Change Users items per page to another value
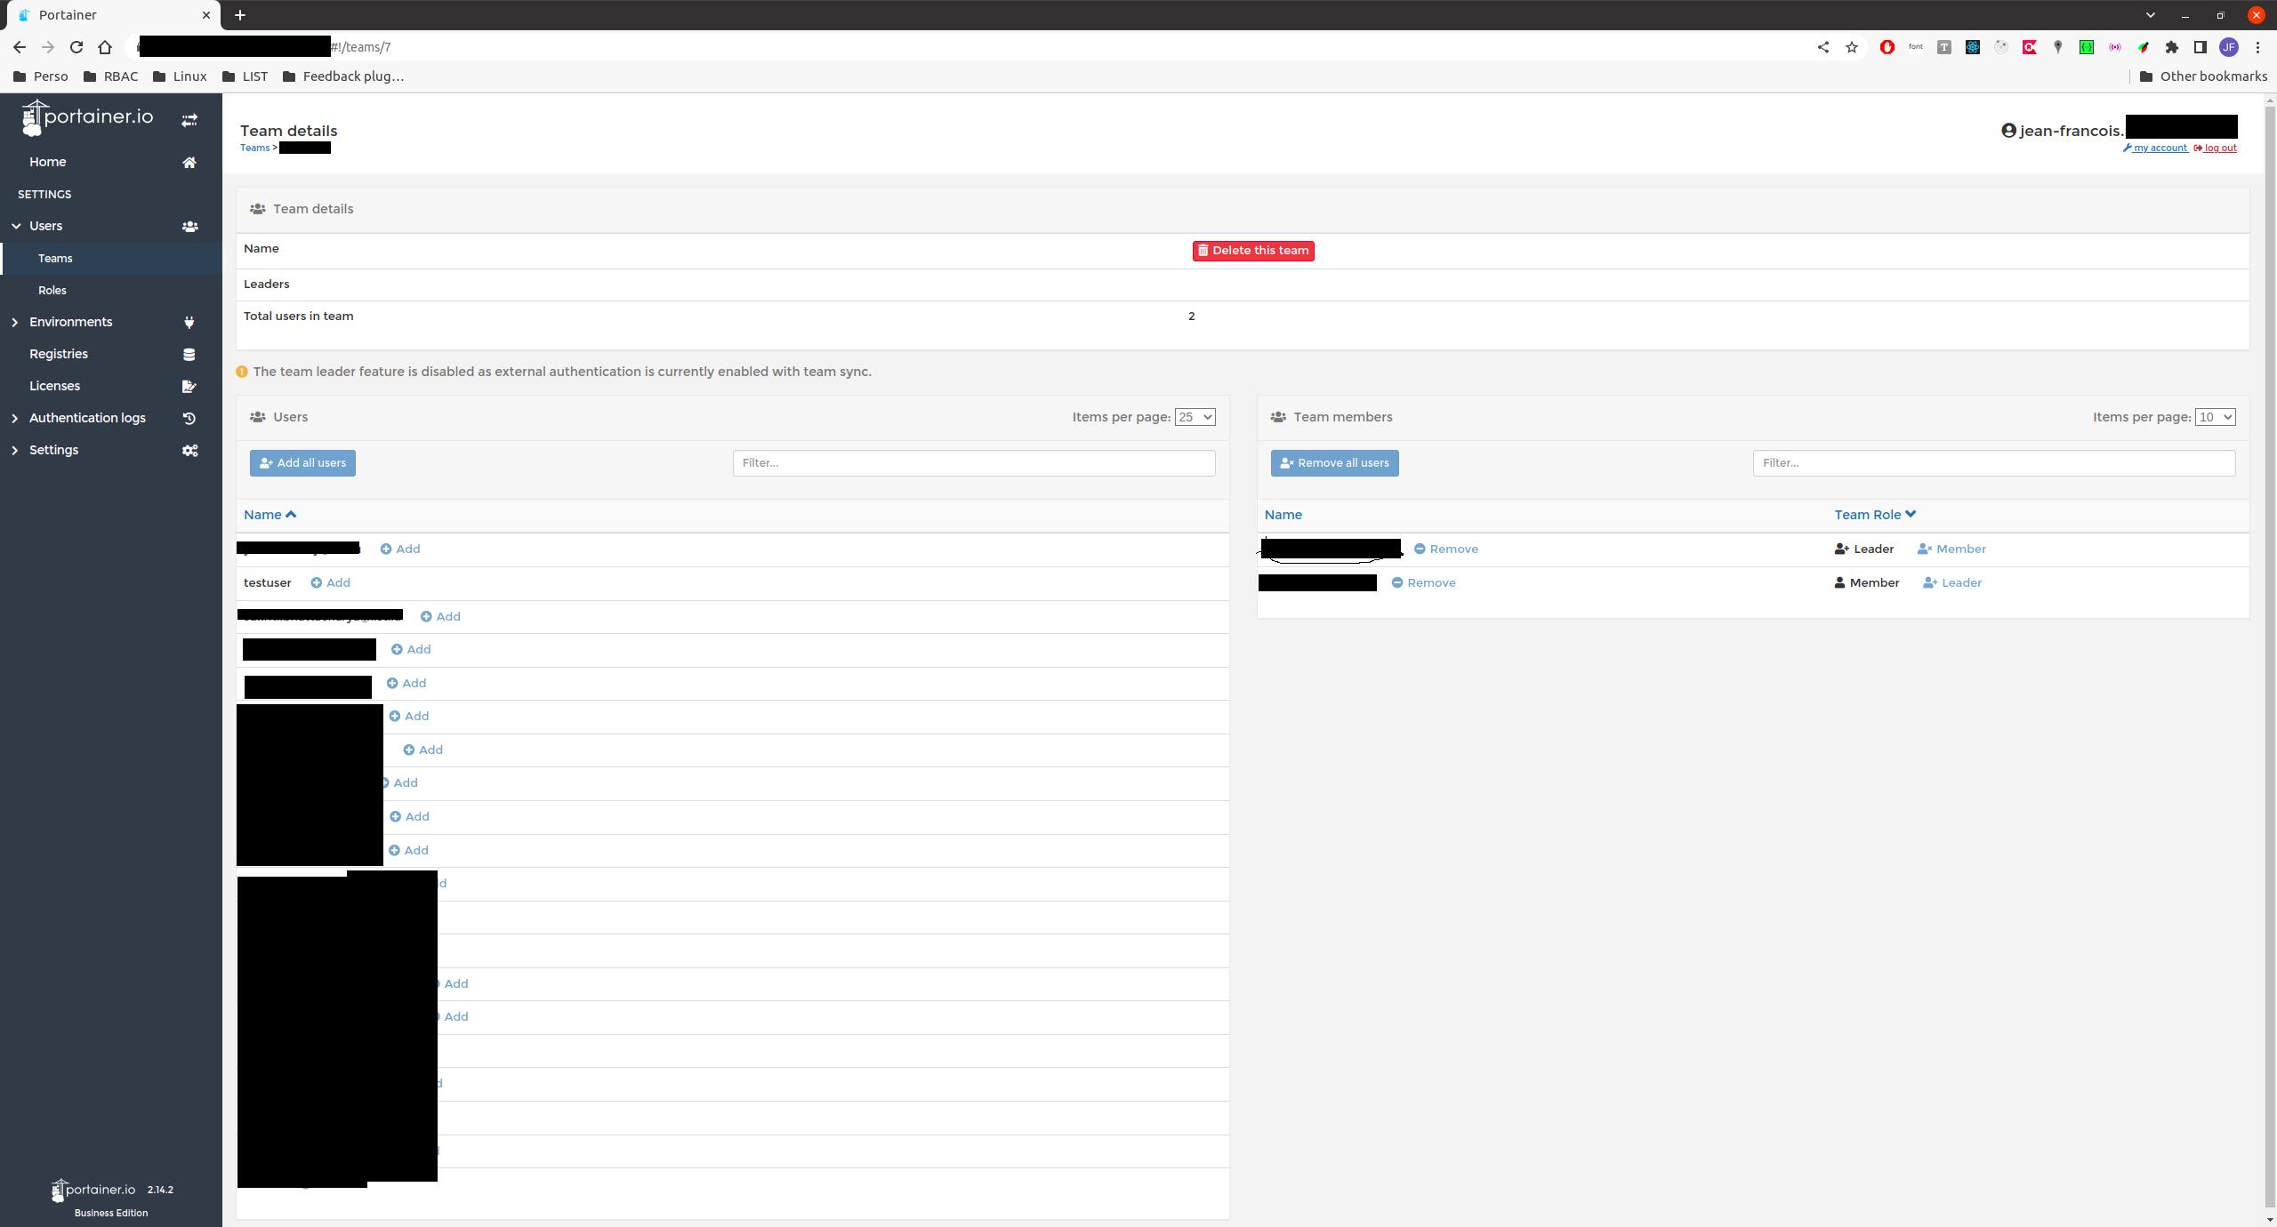Viewport: 2277px width, 1227px height. [1195, 416]
